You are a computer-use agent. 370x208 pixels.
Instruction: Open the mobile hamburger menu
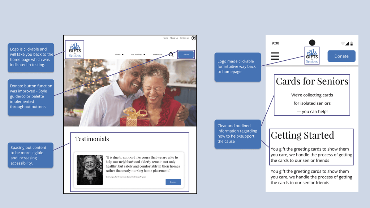point(275,56)
